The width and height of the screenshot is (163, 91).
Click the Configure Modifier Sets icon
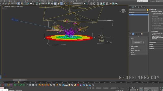click(142, 34)
